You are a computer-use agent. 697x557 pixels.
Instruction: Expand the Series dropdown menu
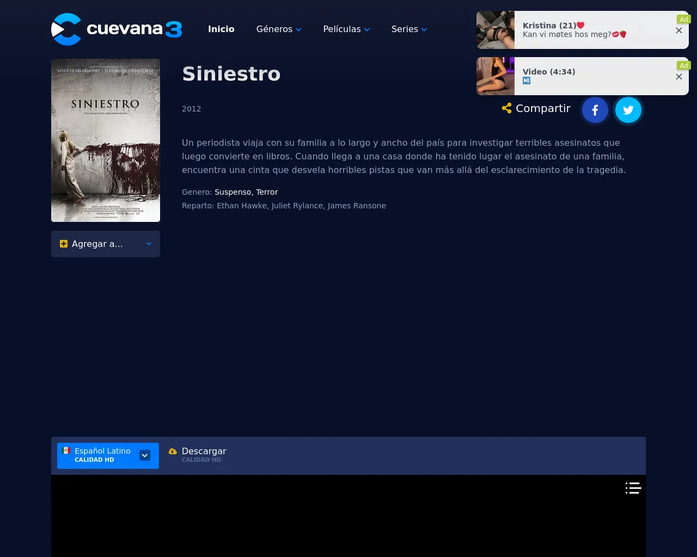coord(409,29)
